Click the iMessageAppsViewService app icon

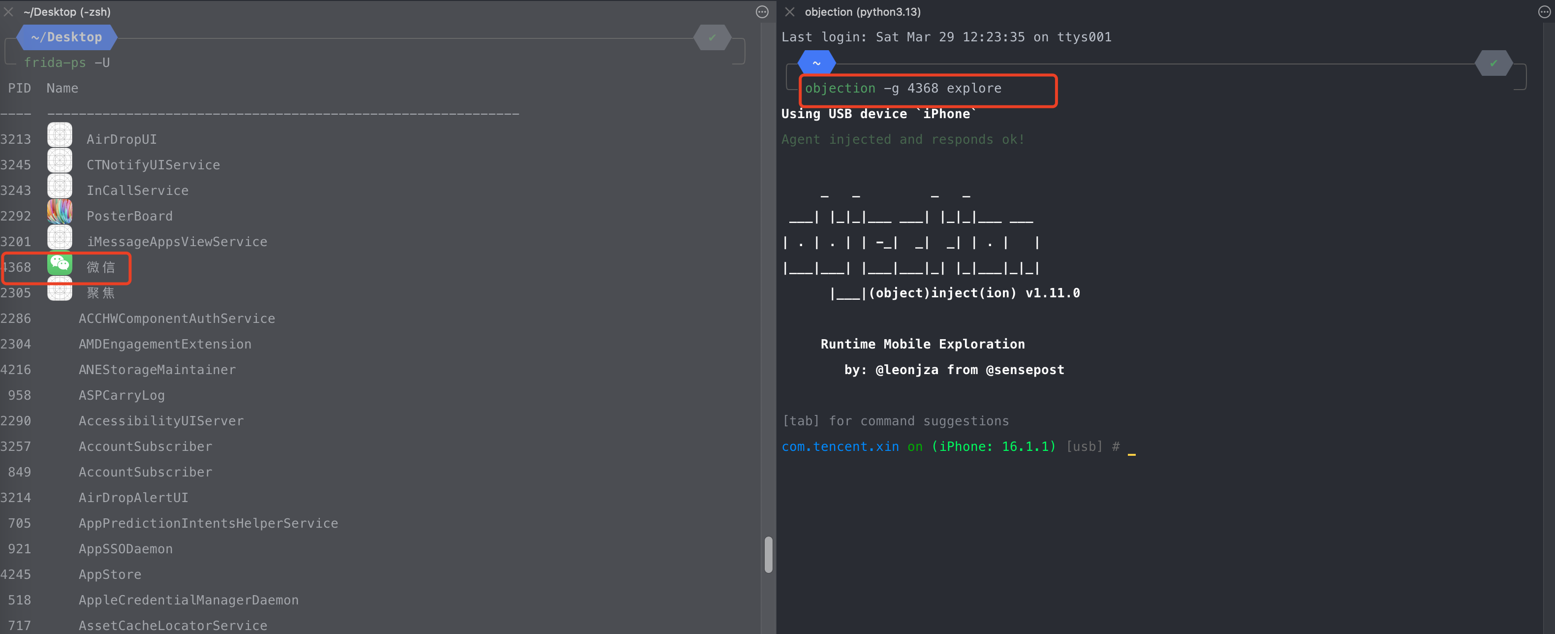point(60,237)
